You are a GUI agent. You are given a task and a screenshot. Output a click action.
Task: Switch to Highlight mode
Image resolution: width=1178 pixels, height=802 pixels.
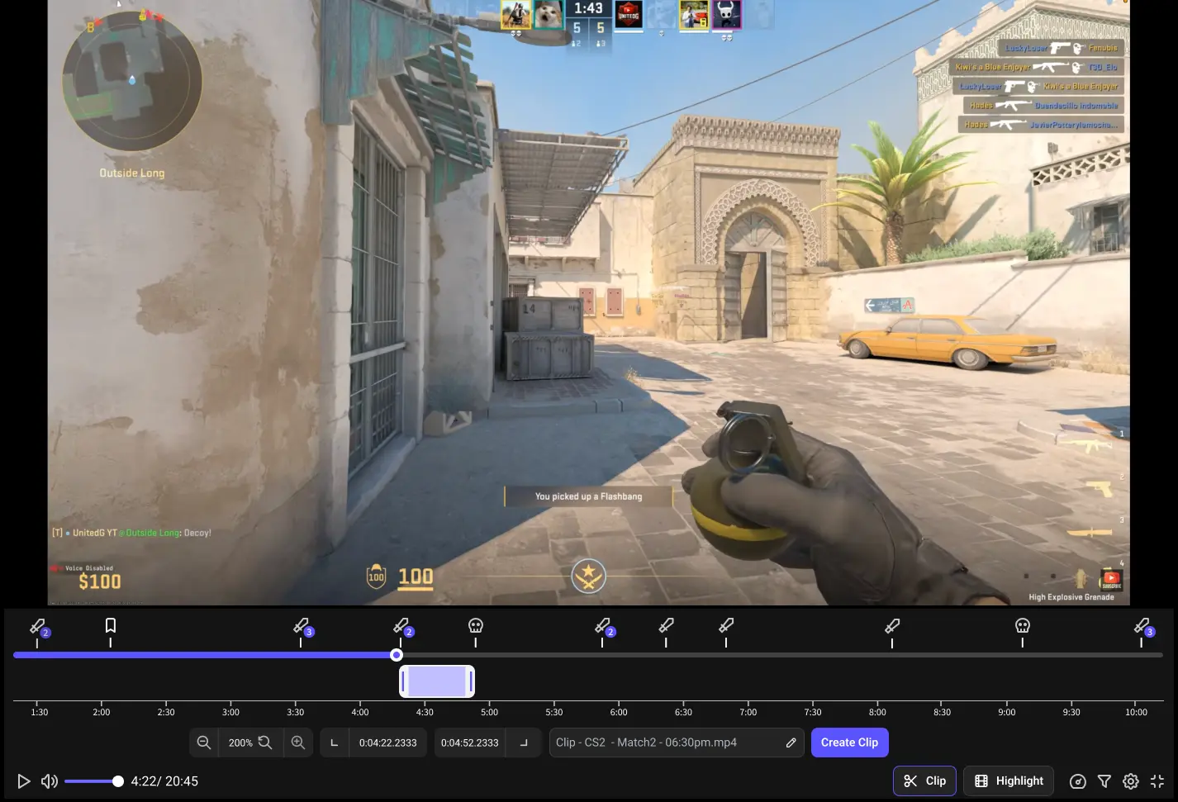1009,781
